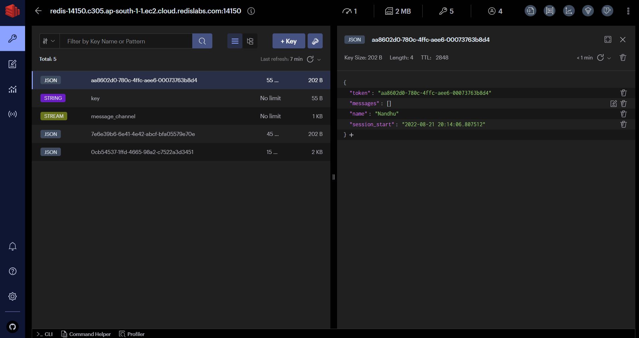Open the Browser keys view (key icon)
639x338 pixels.
tap(12, 38)
